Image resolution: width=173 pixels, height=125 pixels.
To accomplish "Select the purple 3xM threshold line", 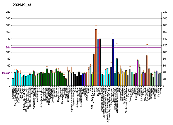I will (86, 47).
